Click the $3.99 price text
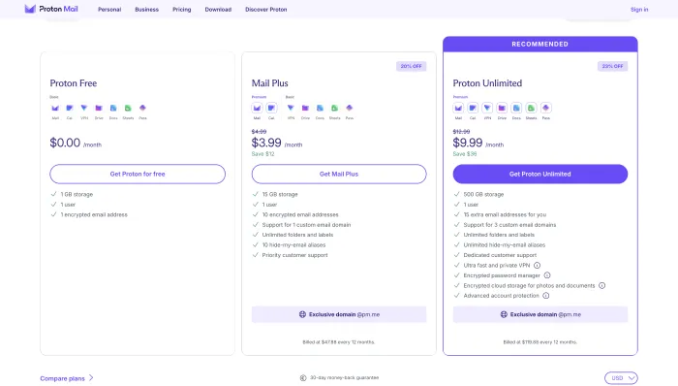 pyautogui.click(x=266, y=143)
